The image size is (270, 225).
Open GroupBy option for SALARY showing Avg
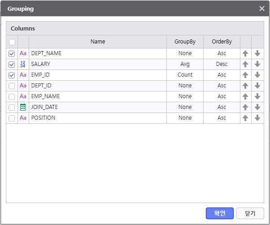[185, 64]
